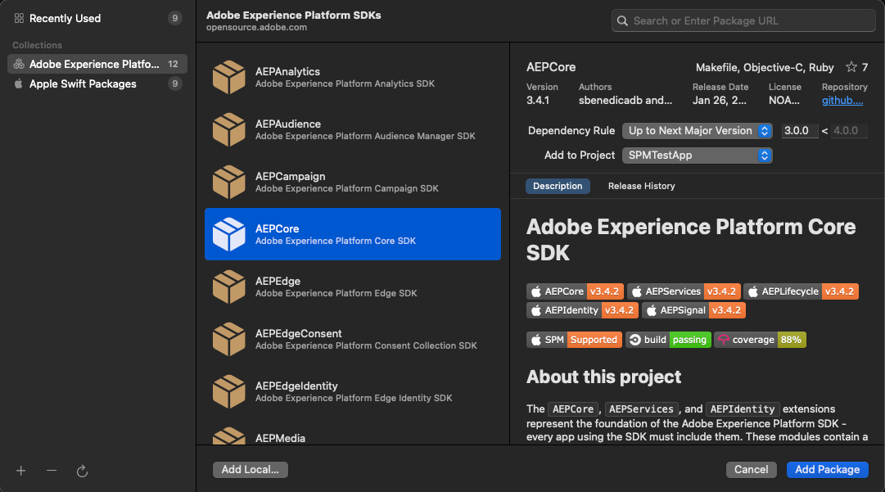The height and width of the screenshot is (492, 885).
Task: Click the AEPCore v3.4.2 badge
Action: click(x=576, y=291)
